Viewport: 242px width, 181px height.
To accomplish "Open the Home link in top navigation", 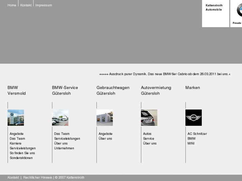I will tap(12, 5).
